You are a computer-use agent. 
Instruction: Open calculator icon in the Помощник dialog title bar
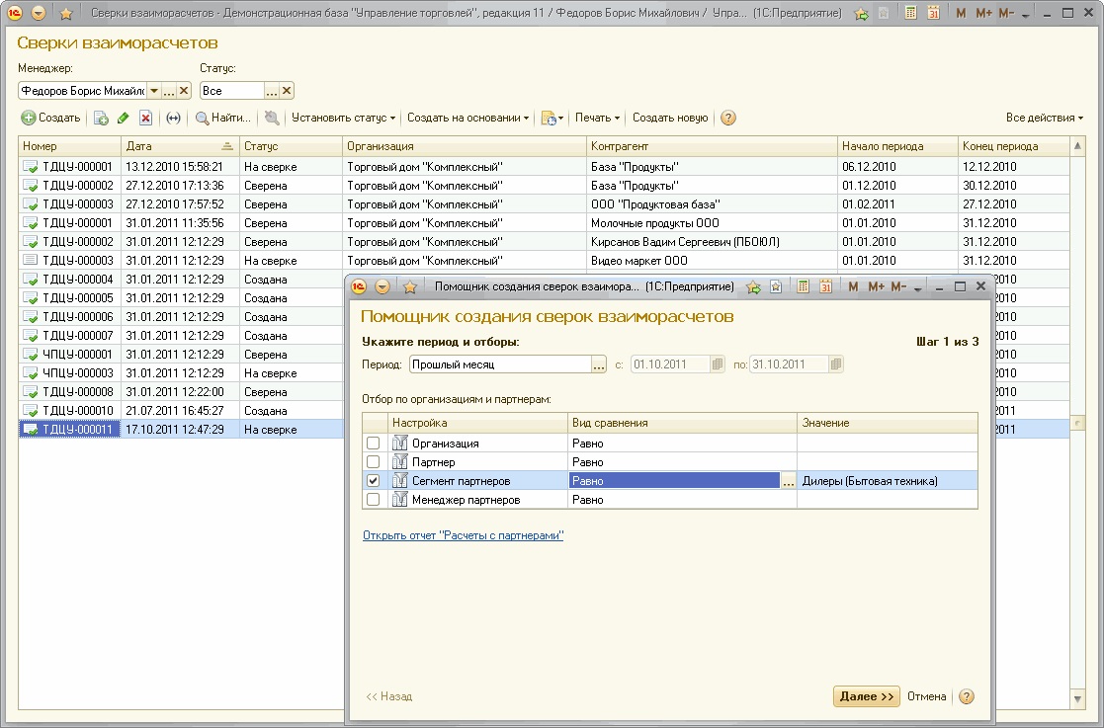(802, 286)
